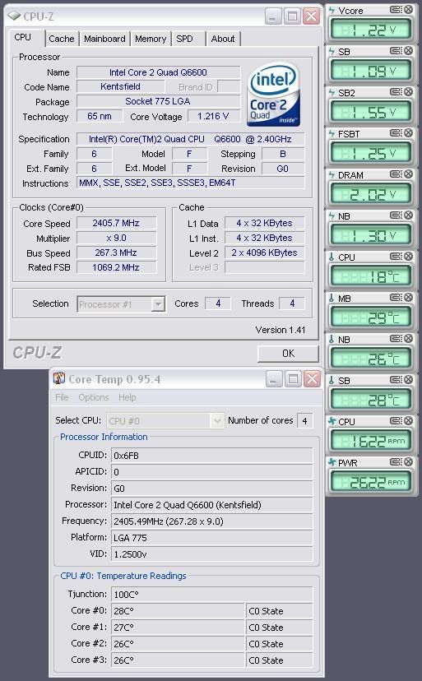Click the OK button in CPU-Z
This screenshot has height=681, width=422.
pos(288,354)
